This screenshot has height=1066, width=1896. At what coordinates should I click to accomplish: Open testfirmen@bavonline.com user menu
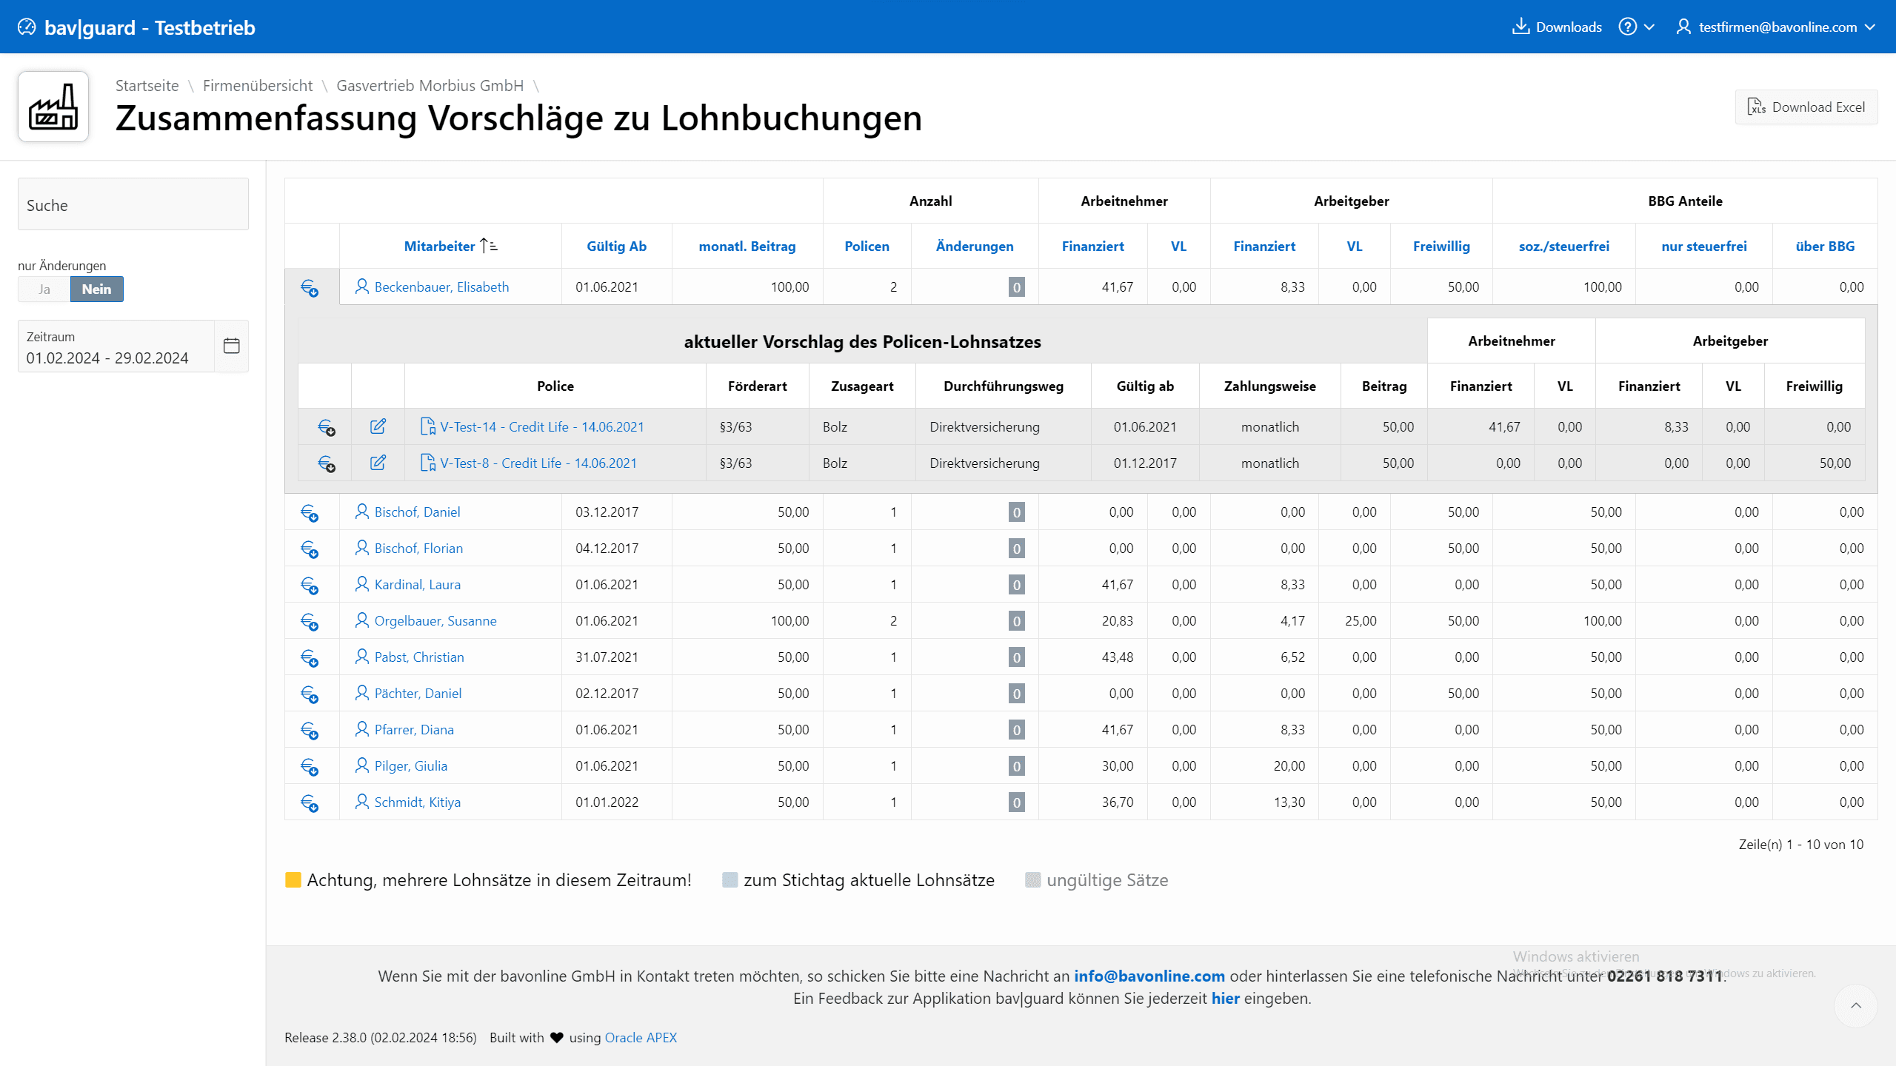pyautogui.click(x=1776, y=27)
